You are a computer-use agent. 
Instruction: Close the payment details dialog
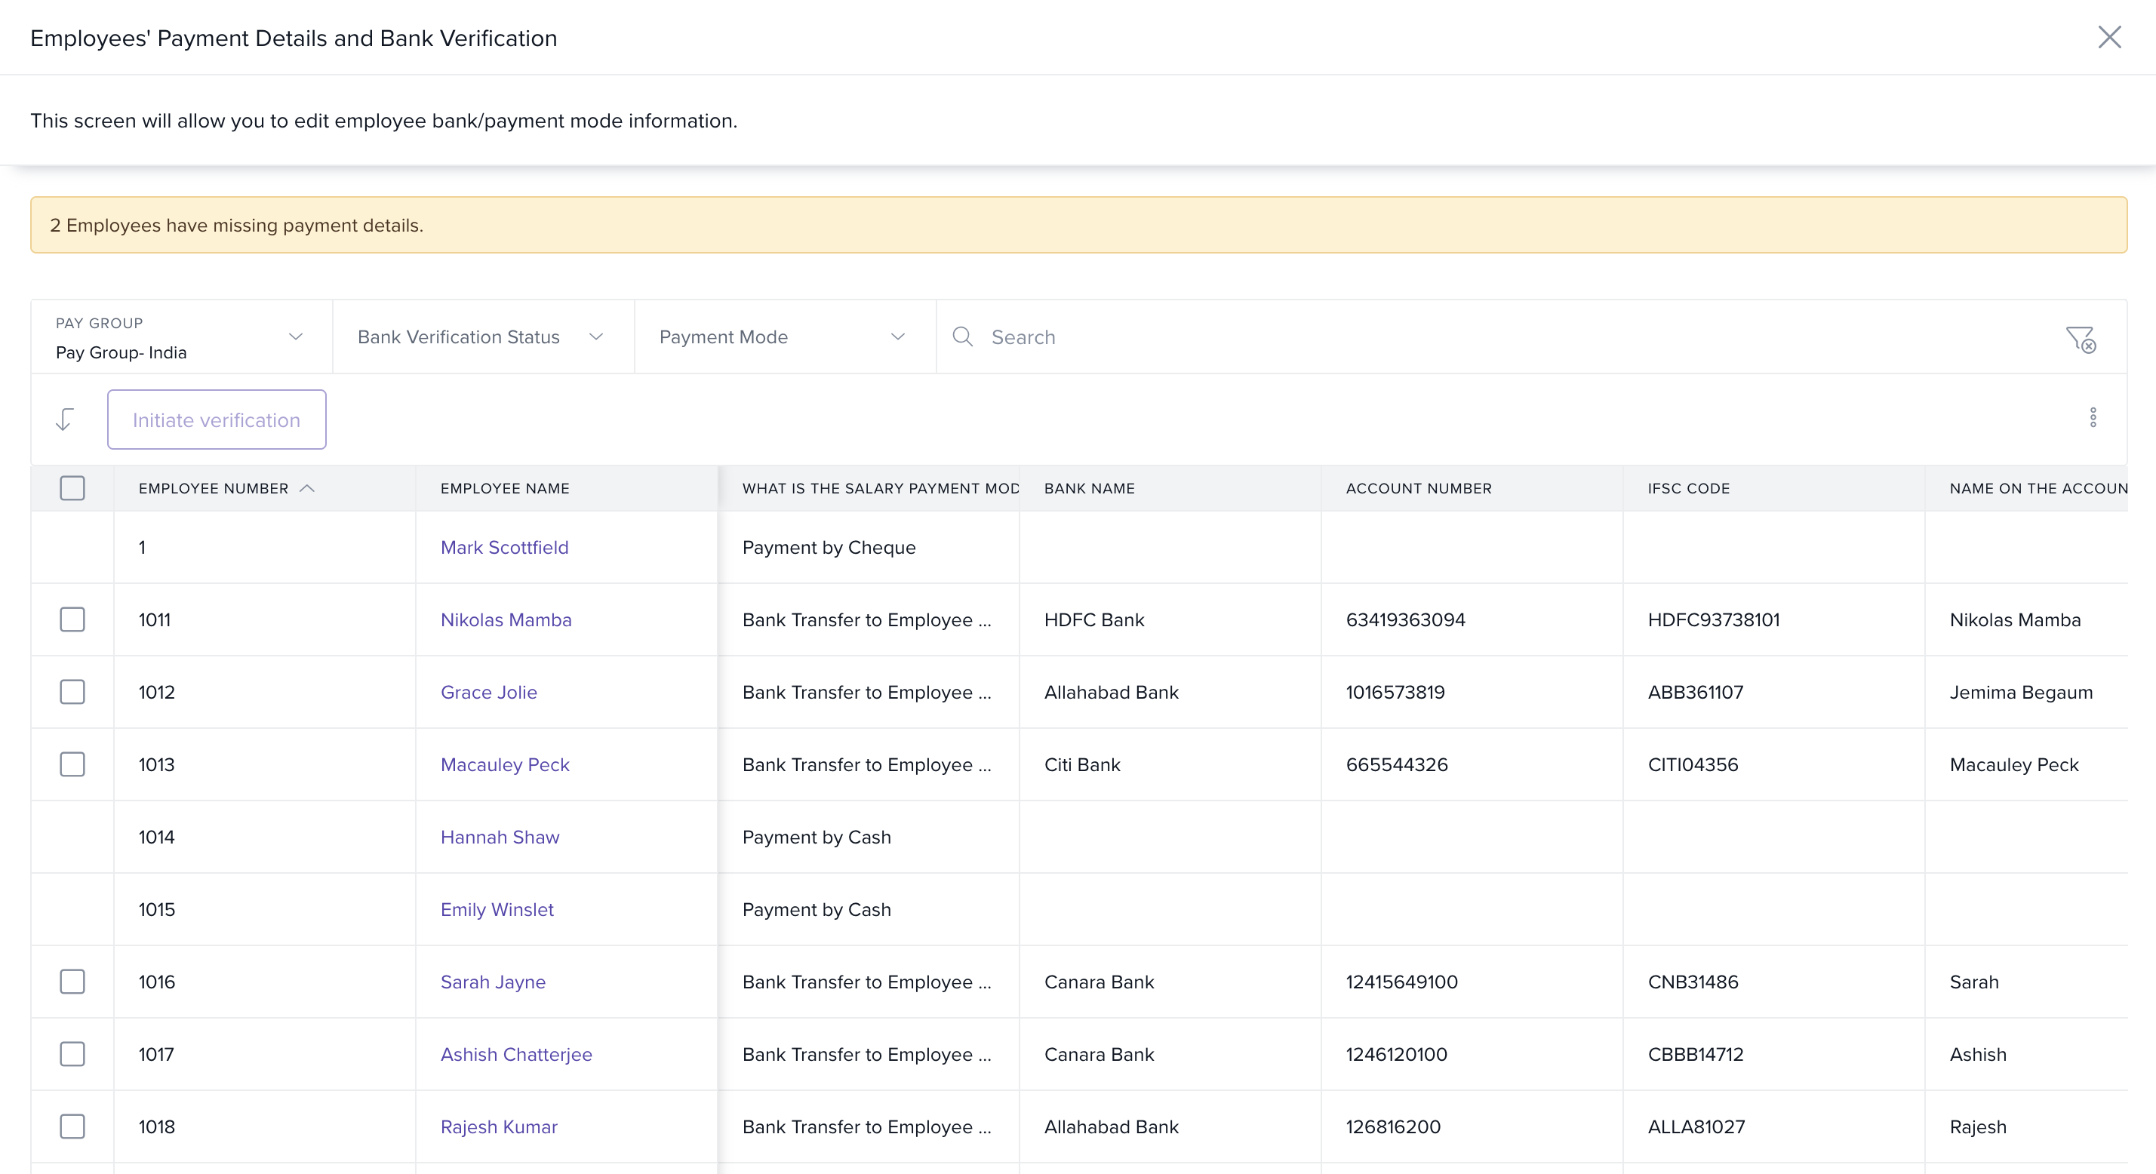click(x=2108, y=37)
